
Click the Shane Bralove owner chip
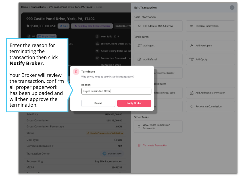pos(112,154)
